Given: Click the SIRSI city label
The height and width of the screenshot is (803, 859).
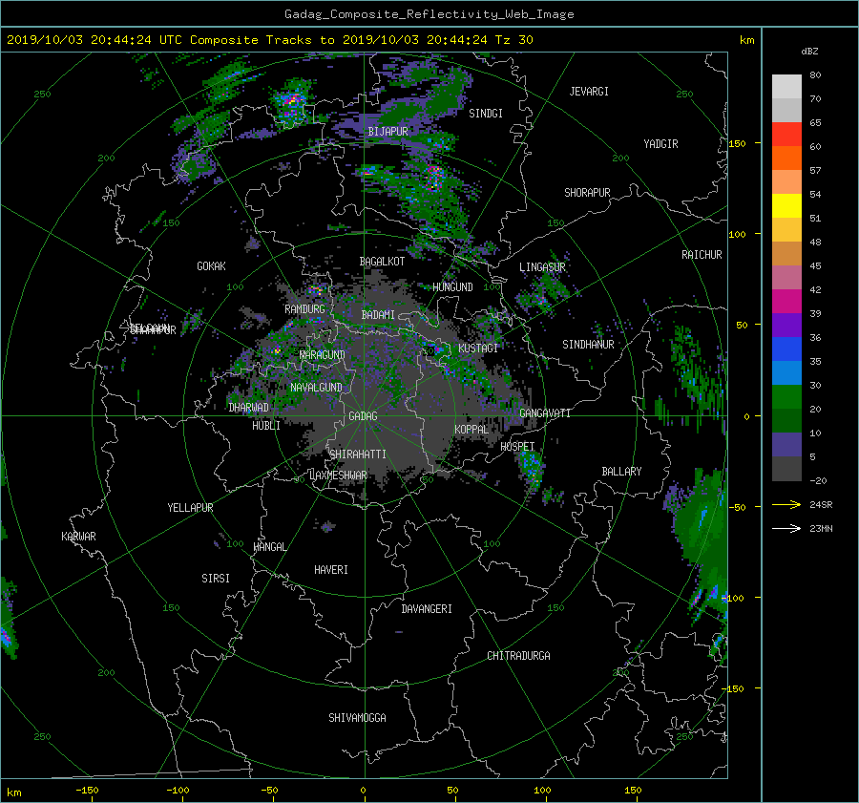Looking at the screenshot, I should click(x=216, y=579).
